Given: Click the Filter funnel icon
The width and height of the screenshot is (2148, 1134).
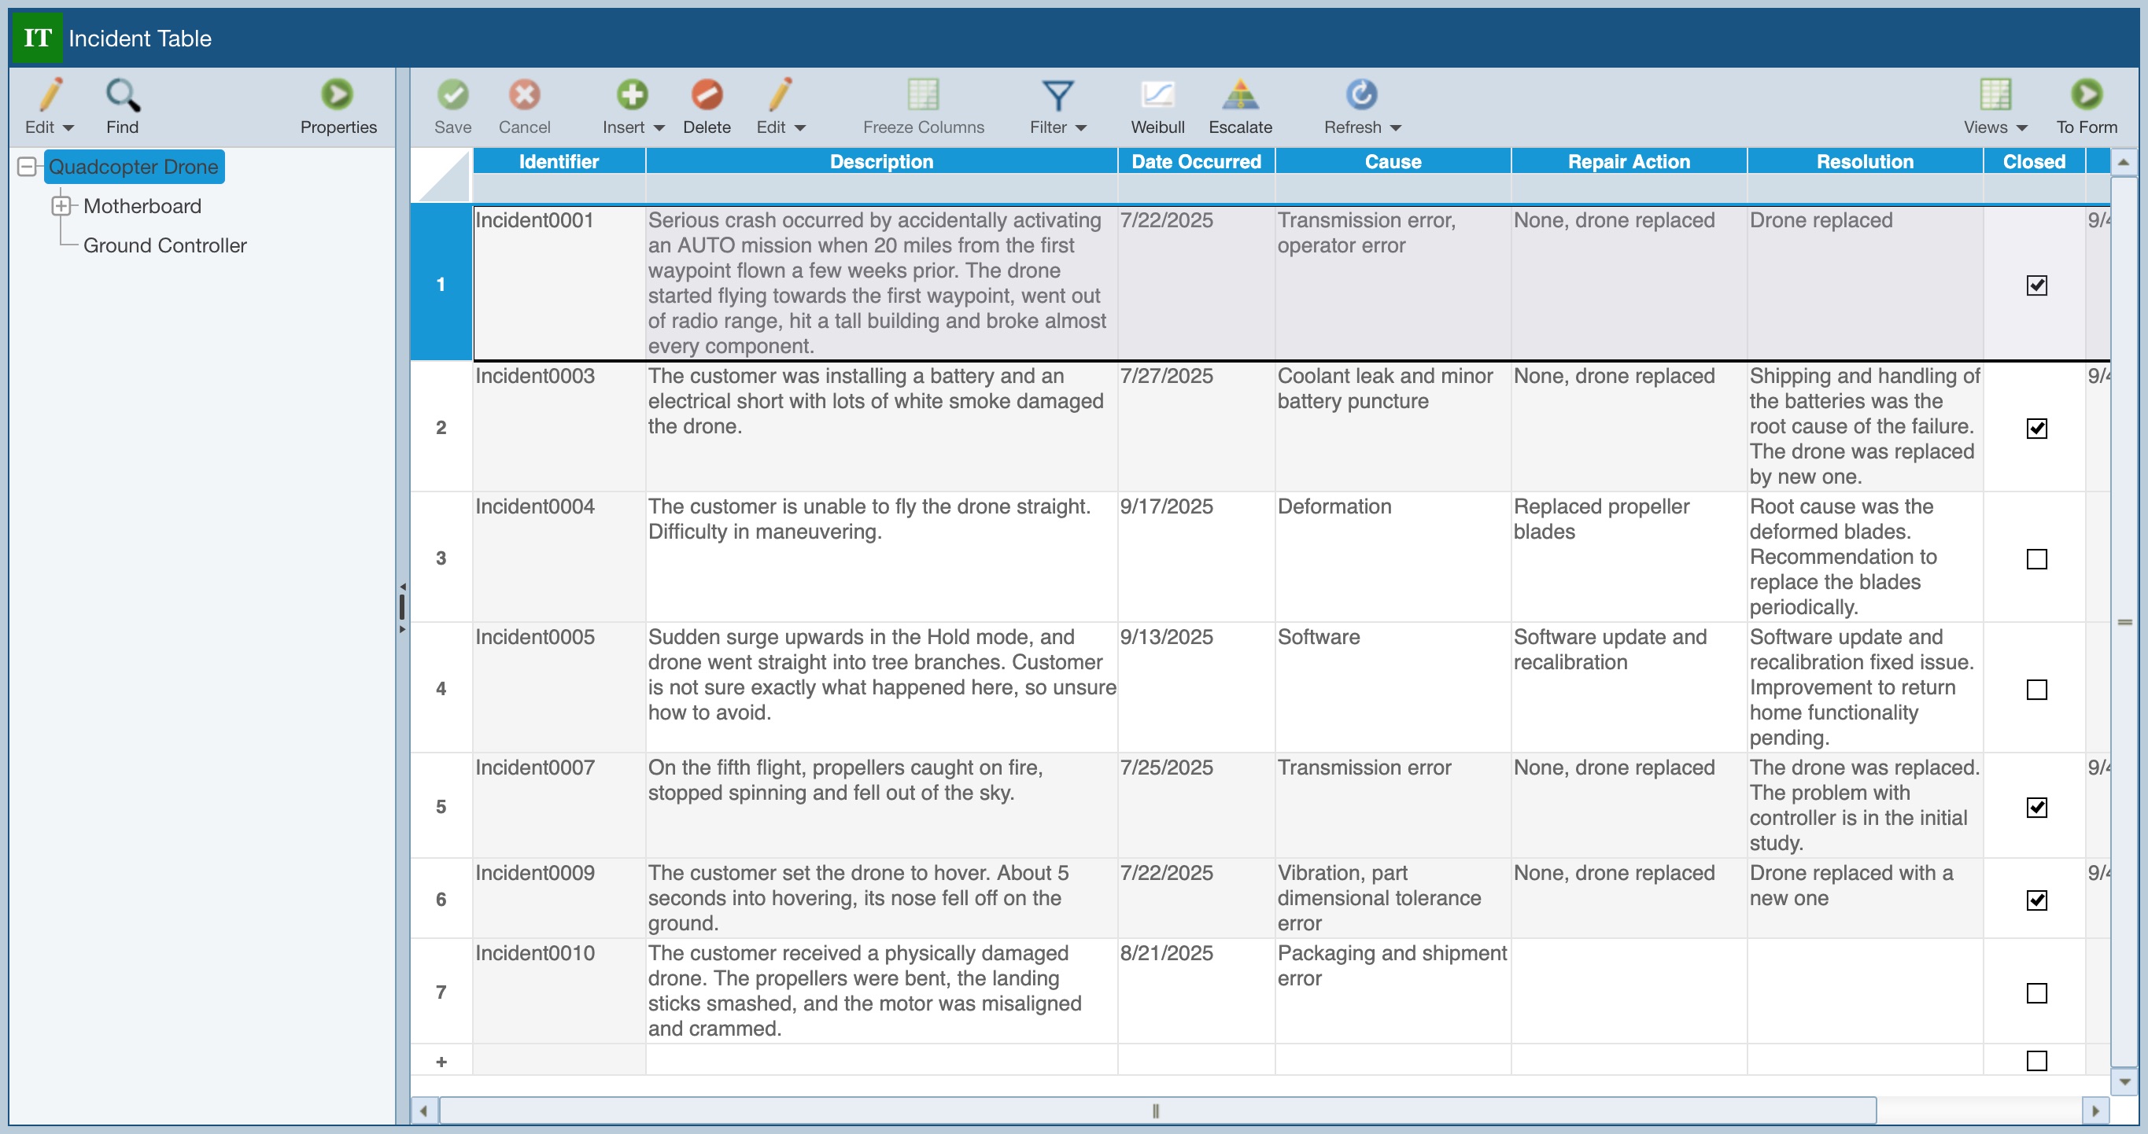Looking at the screenshot, I should pyautogui.click(x=1057, y=96).
